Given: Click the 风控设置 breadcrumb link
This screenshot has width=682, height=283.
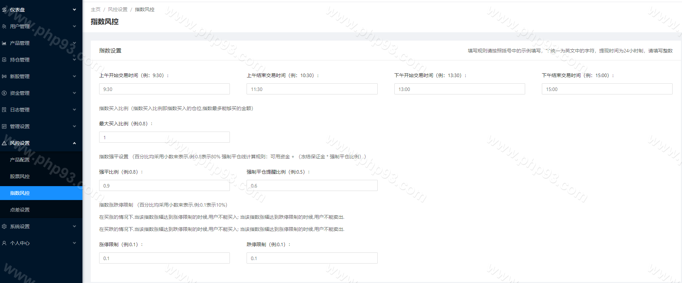Looking at the screenshot, I should coord(118,9).
